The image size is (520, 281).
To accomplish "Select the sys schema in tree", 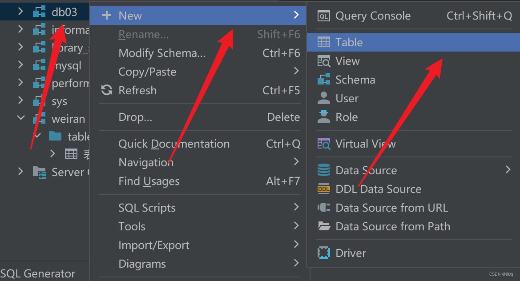I will [59, 101].
